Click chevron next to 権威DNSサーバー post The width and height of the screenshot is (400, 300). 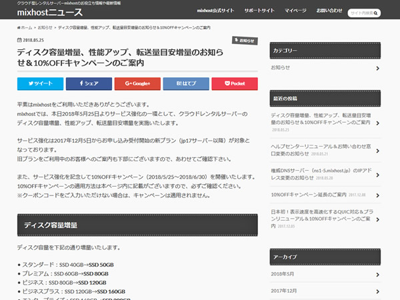pyautogui.click(x=377, y=175)
